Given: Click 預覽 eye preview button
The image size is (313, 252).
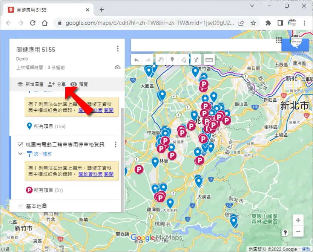Looking at the screenshot, I should 79,84.
